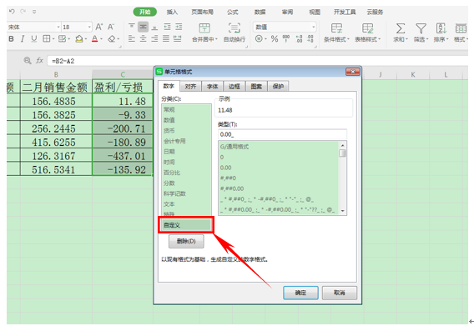Open the number format dropdown

point(314,28)
